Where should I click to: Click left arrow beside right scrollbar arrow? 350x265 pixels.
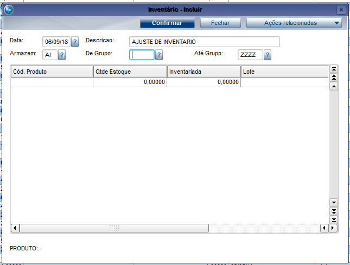tap(324, 228)
